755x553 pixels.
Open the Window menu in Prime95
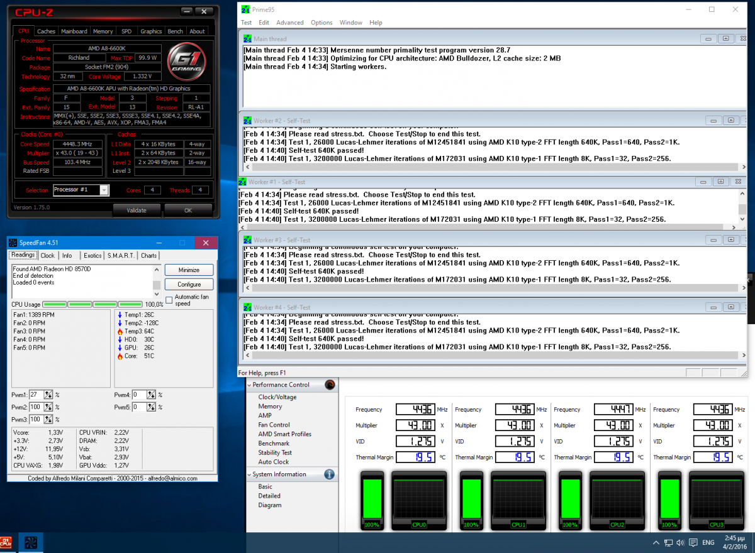pos(350,23)
